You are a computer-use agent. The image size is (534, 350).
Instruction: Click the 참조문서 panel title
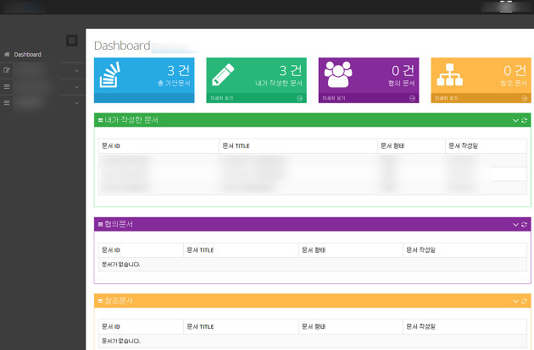(119, 301)
